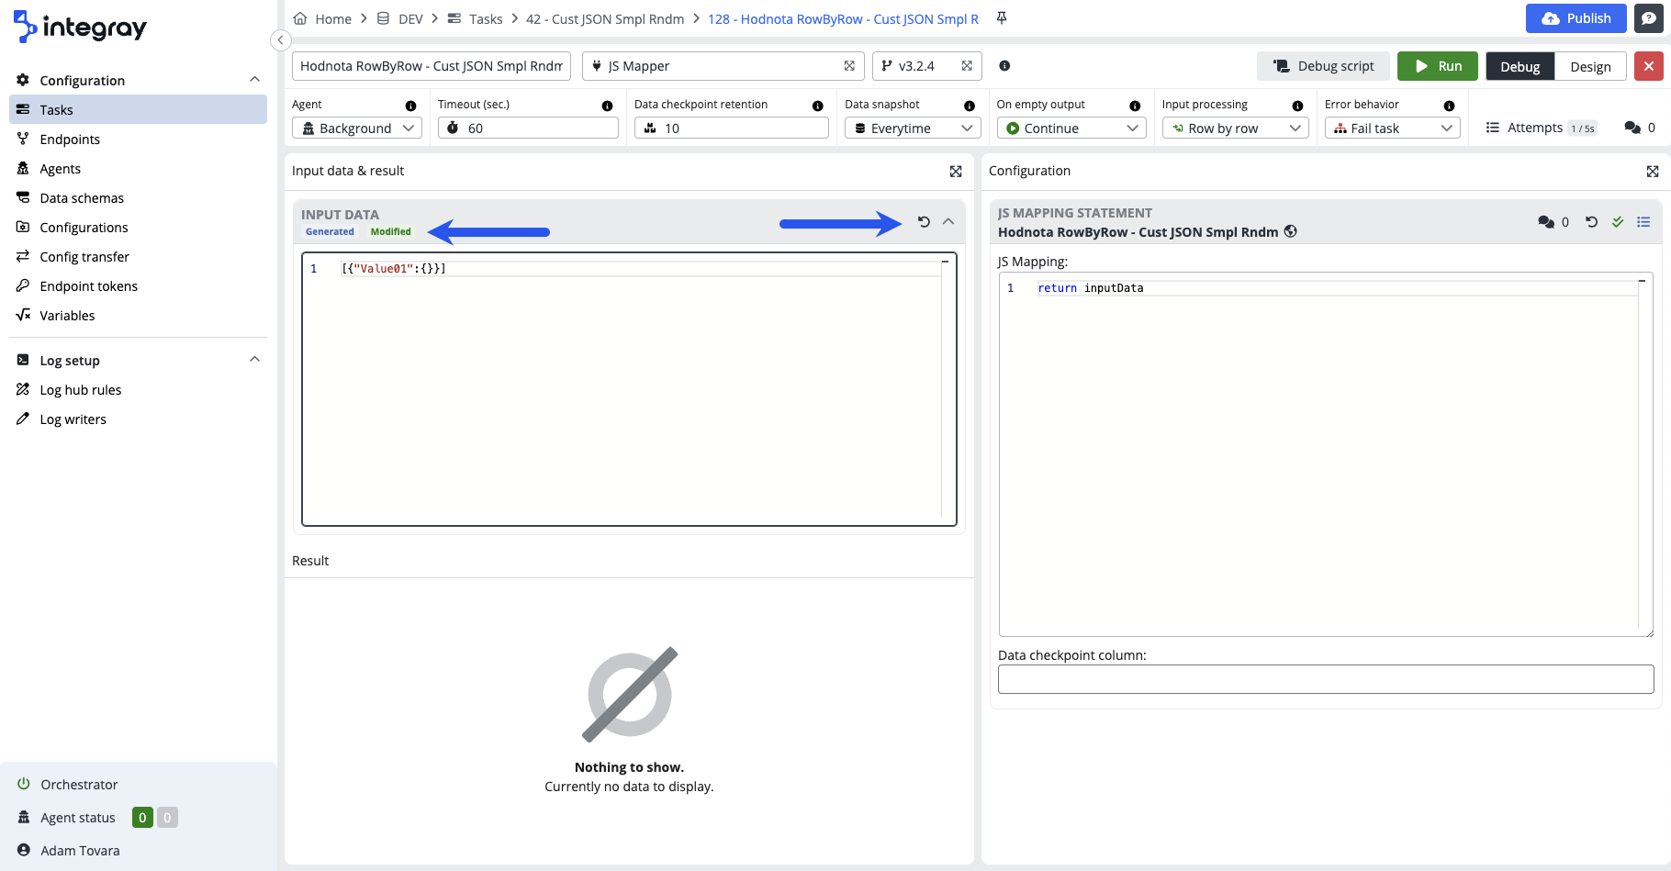
Task: Open the Agent Background dropdown
Action: click(357, 128)
